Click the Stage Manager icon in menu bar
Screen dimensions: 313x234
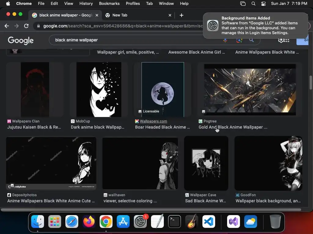pos(243,4)
